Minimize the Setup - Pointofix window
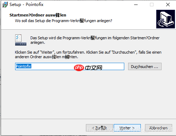Viewport: 176px width, 136px height. pos(136,5)
